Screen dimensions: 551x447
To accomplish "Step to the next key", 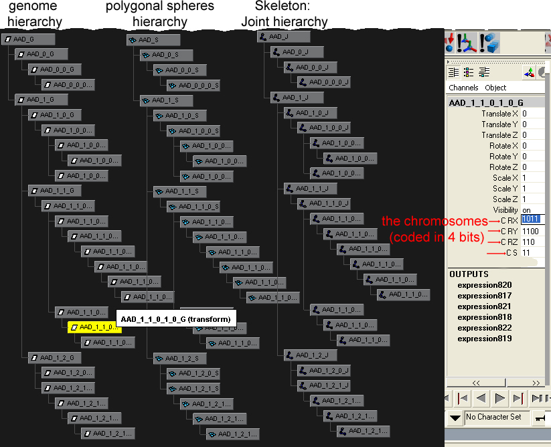I will [x=518, y=399].
